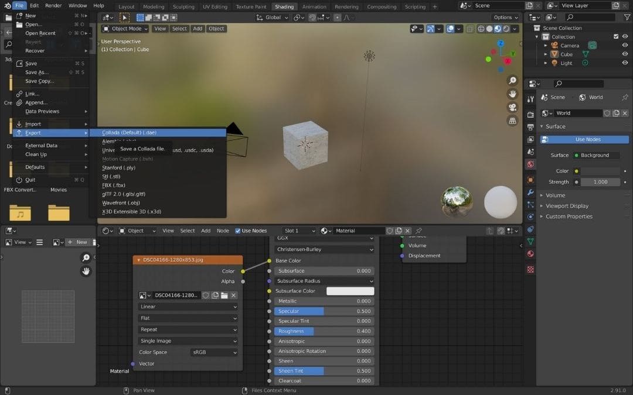Image resolution: width=633 pixels, height=395 pixels.
Task: Click Use Nodes button in World properties
Action: click(x=584, y=139)
